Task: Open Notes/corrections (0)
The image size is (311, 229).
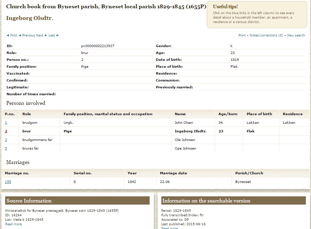Action: tap(266, 35)
